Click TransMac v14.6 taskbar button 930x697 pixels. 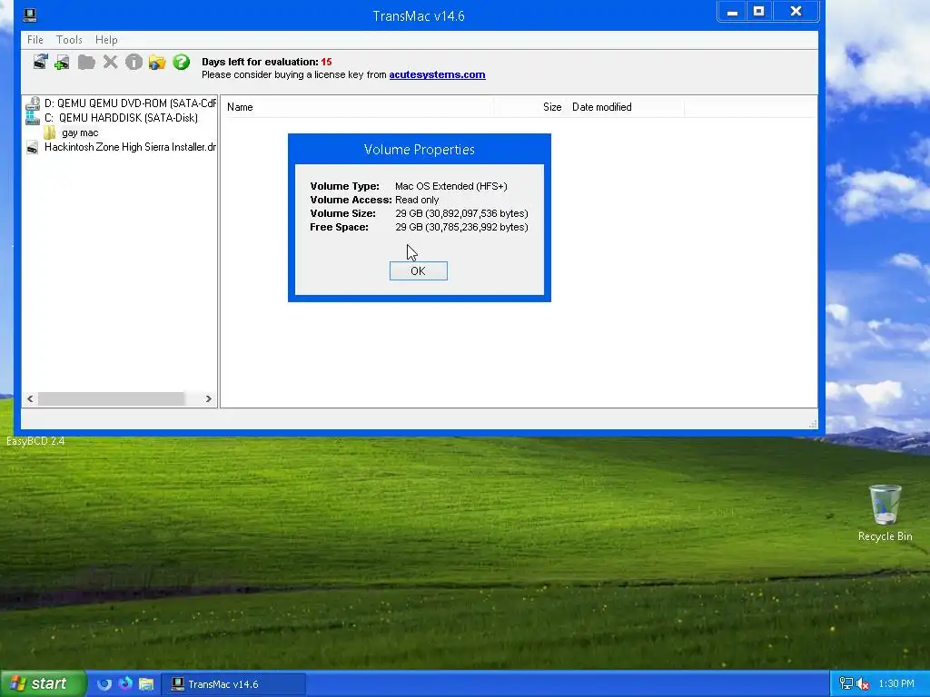(x=234, y=684)
